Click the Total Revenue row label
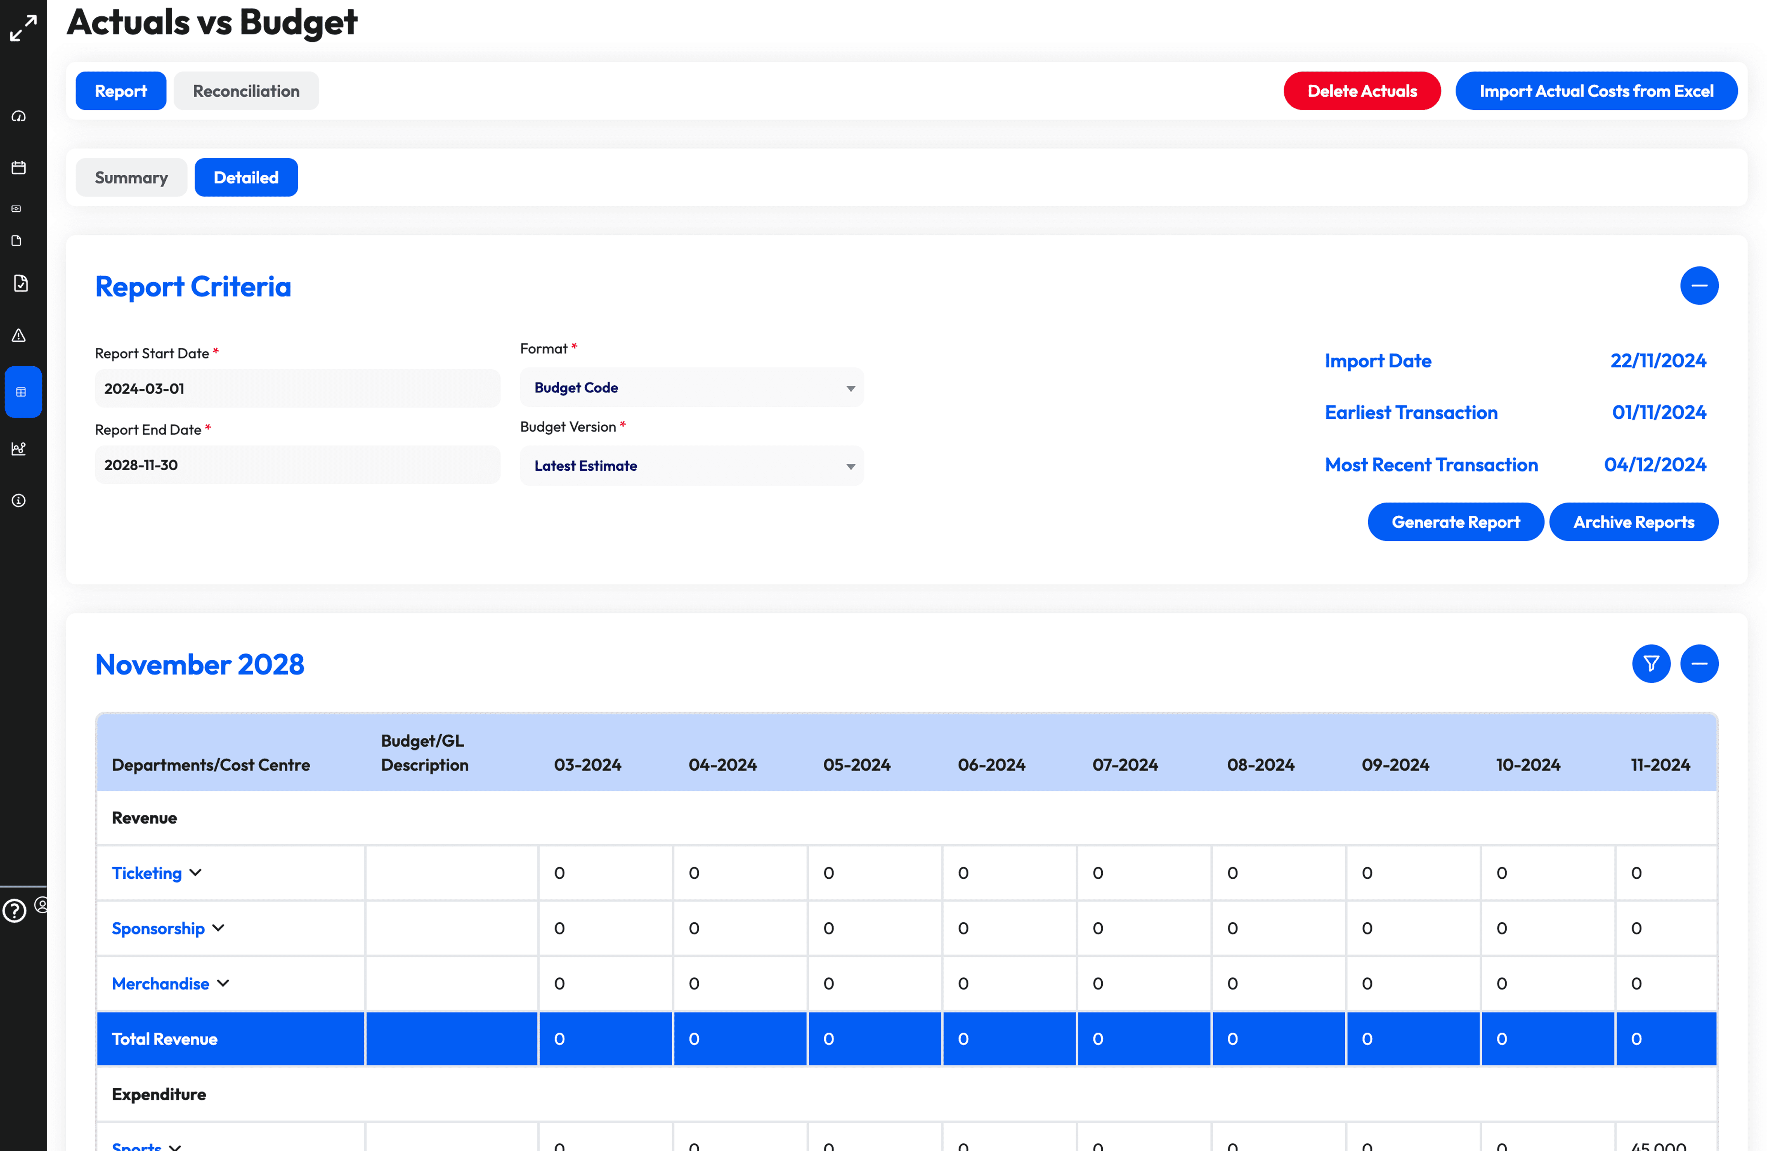Image resolution: width=1767 pixels, height=1151 pixels. [165, 1039]
